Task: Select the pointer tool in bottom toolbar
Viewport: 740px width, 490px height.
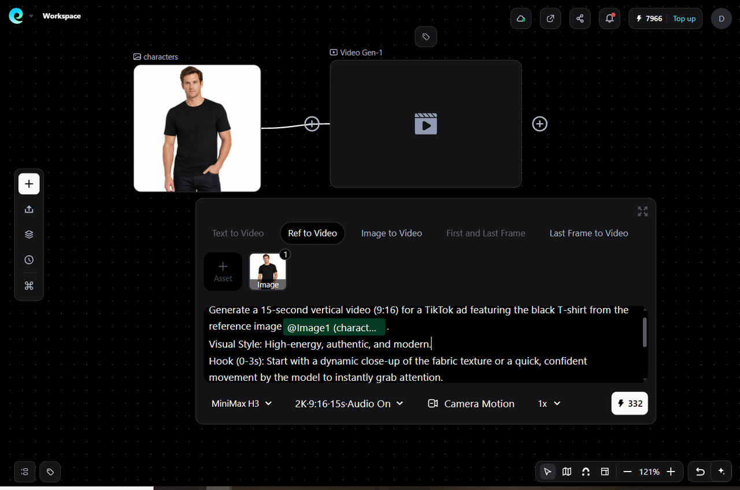Action: [x=547, y=472]
